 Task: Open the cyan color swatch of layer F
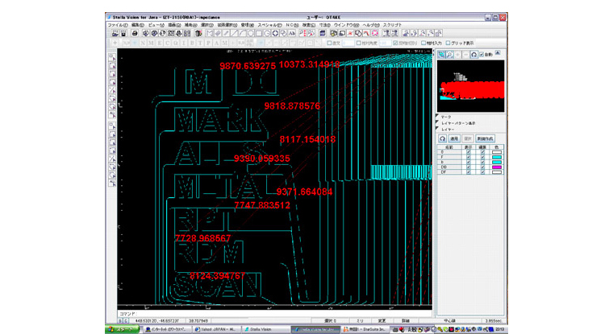(x=497, y=157)
